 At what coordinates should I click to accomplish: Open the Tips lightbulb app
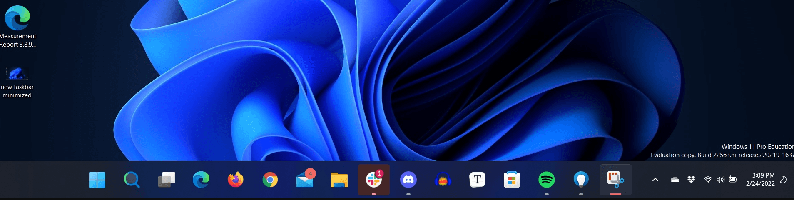coord(581,180)
